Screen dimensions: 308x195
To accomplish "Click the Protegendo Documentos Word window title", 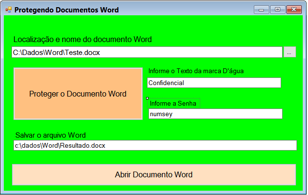I will pyautogui.click(x=67, y=10).
